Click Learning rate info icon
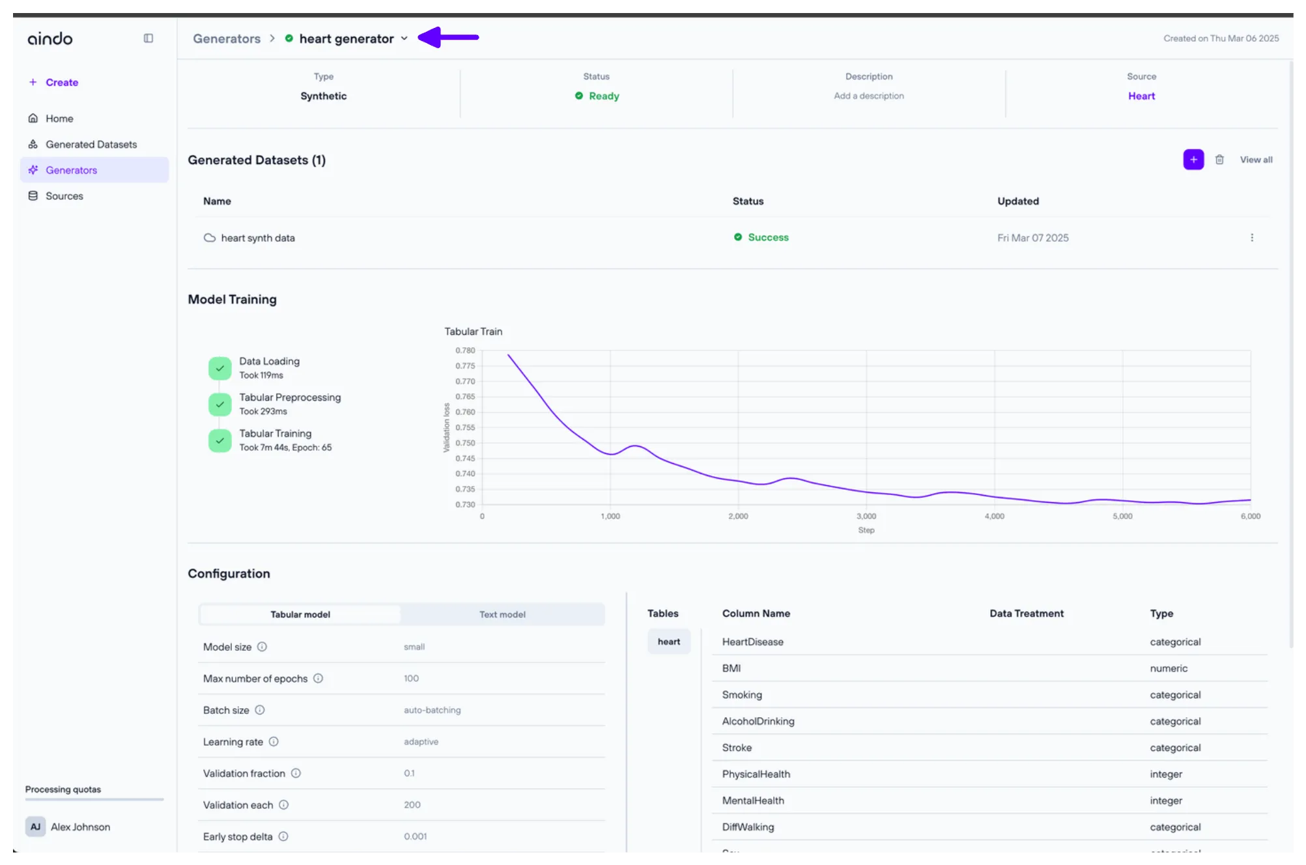 click(x=274, y=742)
